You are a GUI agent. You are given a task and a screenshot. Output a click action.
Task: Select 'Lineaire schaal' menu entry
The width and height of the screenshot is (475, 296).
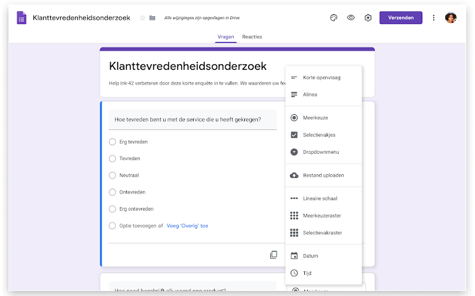coord(320,198)
